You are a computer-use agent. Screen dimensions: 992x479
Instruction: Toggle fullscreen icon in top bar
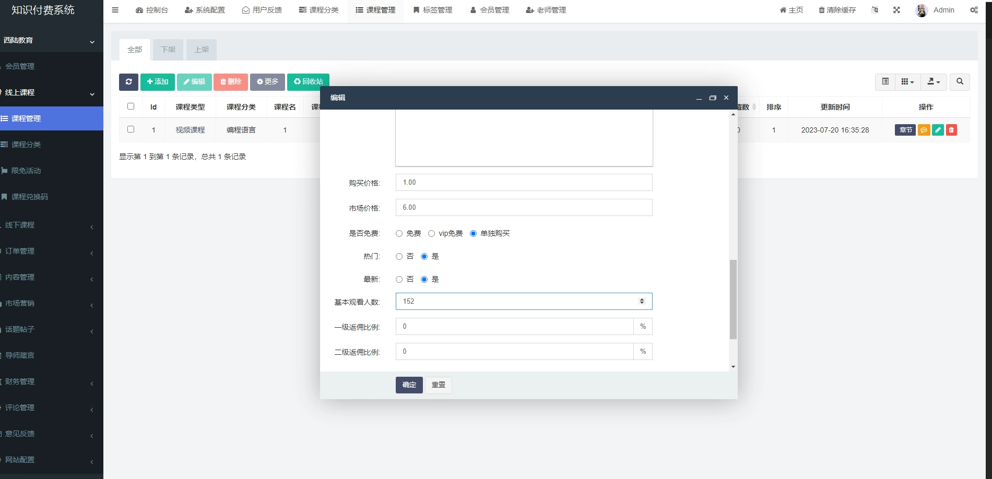[896, 10]
